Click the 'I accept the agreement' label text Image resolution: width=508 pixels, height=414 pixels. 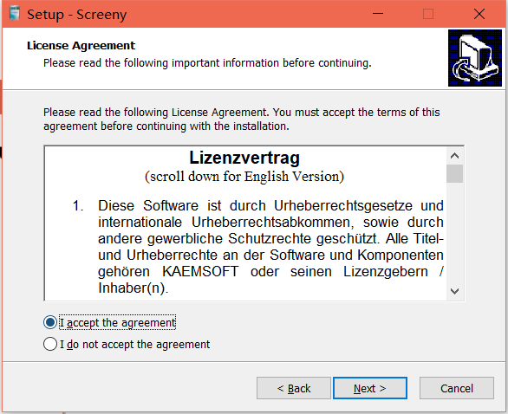118,323
